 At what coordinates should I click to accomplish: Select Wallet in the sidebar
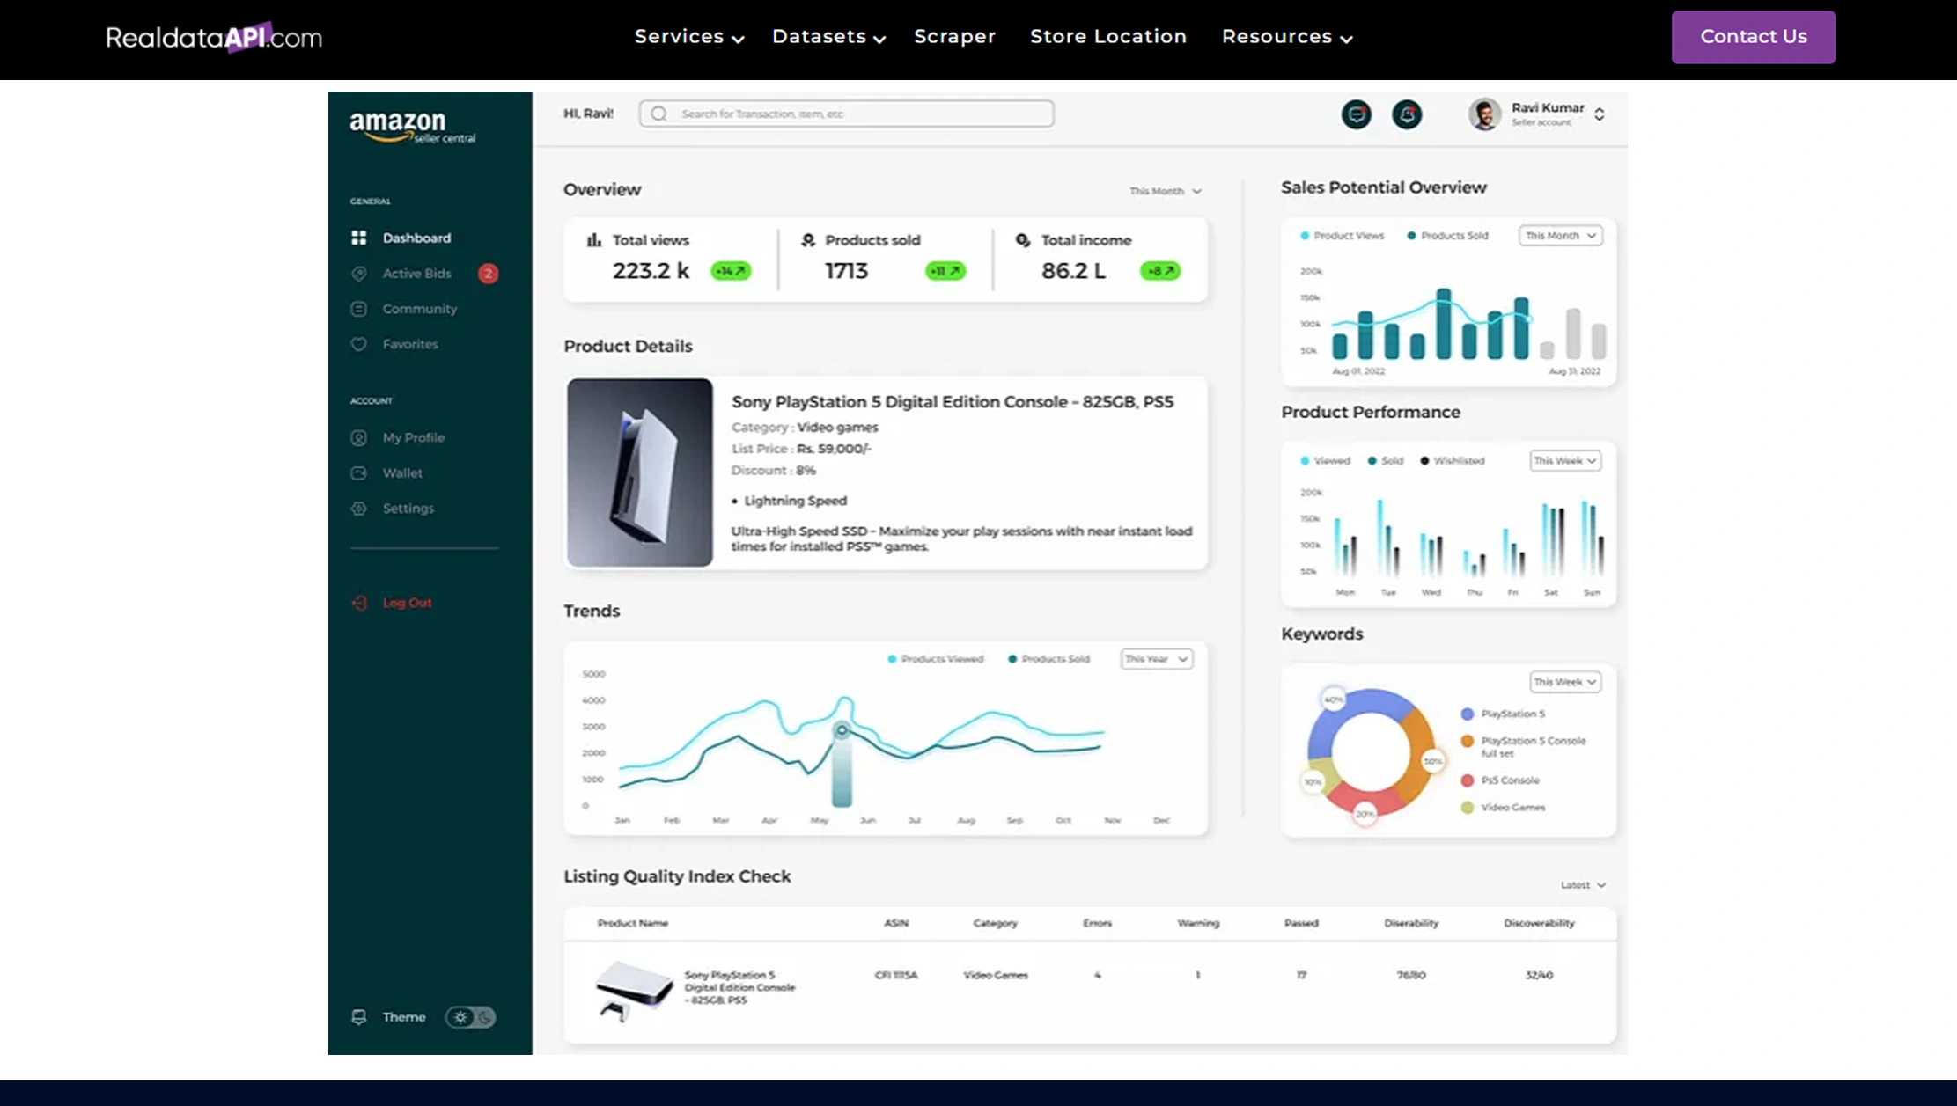click(402, 473)
